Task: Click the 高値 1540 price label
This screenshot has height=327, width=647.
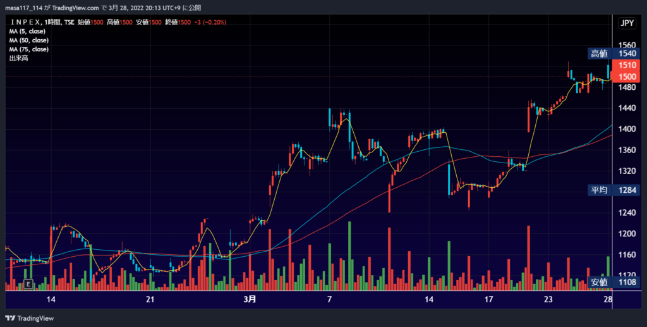Action: pyautogui.click(x=614, y=53)
